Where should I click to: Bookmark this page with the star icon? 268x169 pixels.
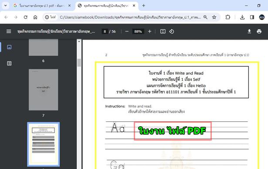tap(214, 17)
